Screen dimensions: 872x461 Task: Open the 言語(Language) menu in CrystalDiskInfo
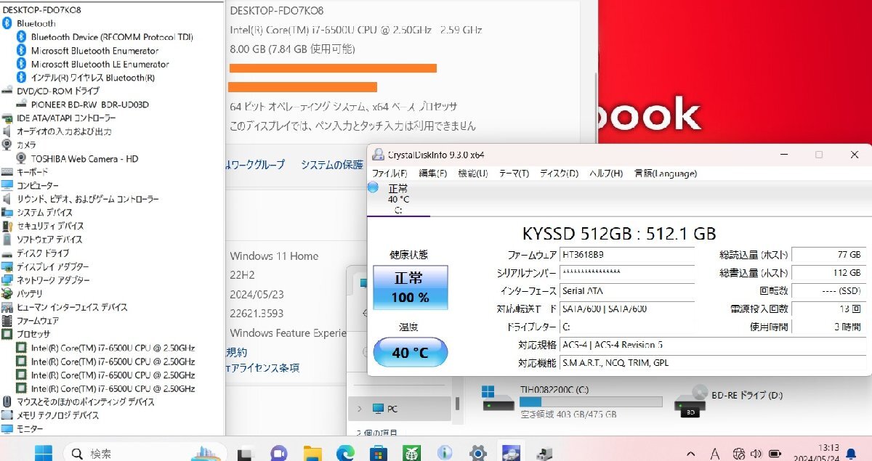click(666, 174)
